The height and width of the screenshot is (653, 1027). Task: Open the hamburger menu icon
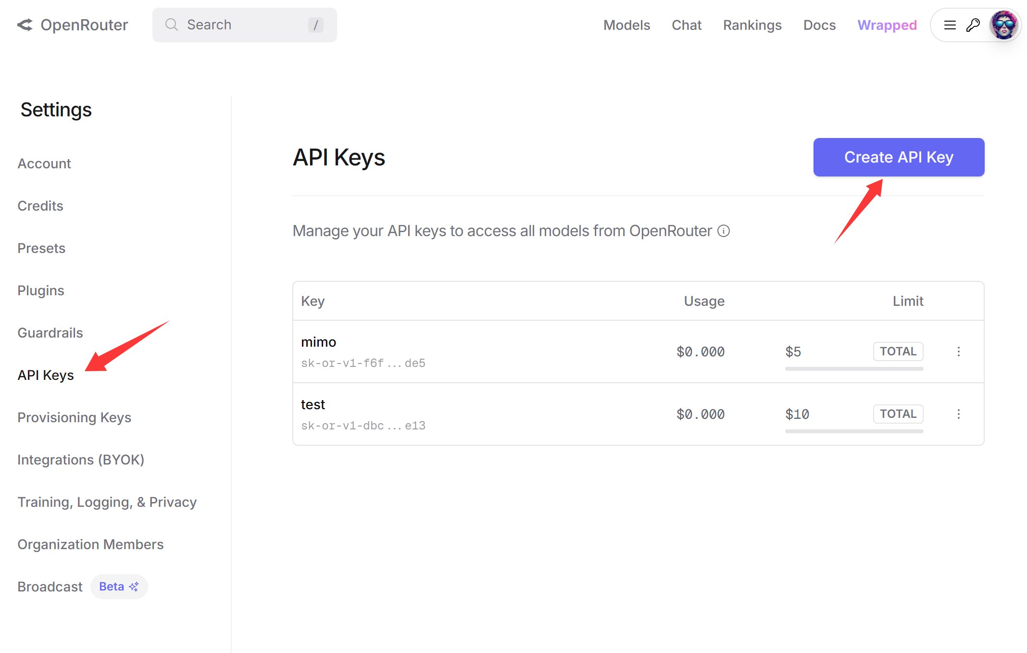tap(950, 25)
